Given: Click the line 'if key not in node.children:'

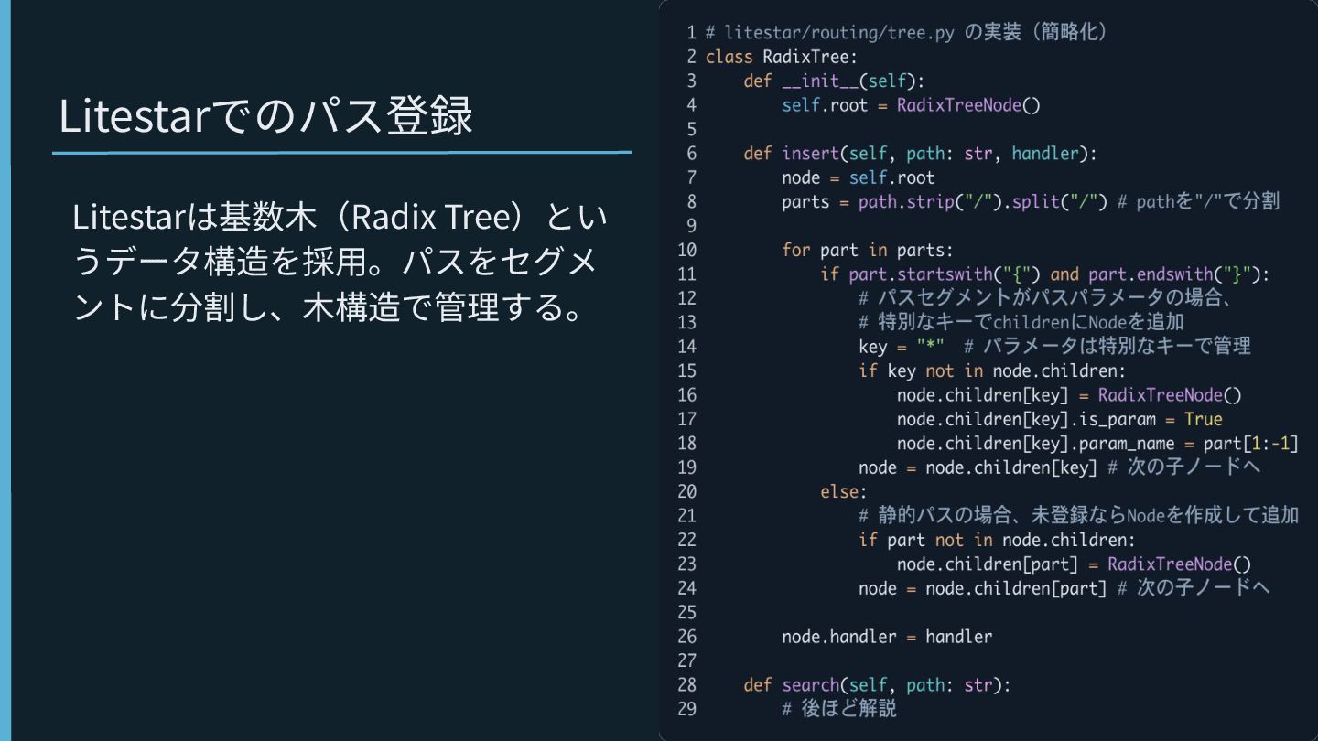Looking at the screenshot, I should click(x=992, y=370).
